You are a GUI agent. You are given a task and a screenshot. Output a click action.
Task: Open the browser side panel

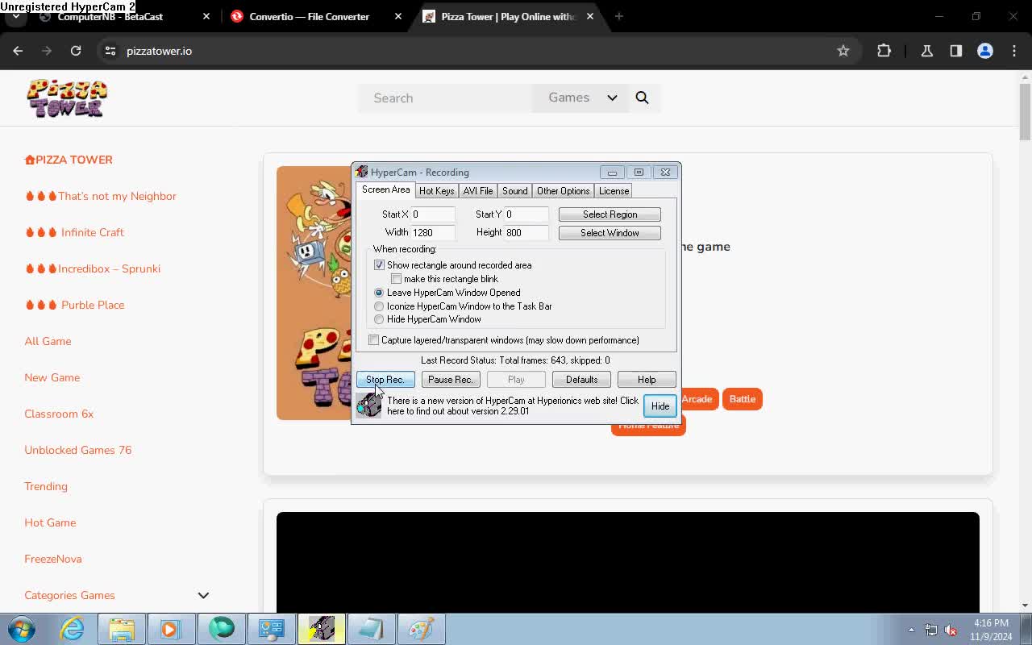click(x=956, y=51)
